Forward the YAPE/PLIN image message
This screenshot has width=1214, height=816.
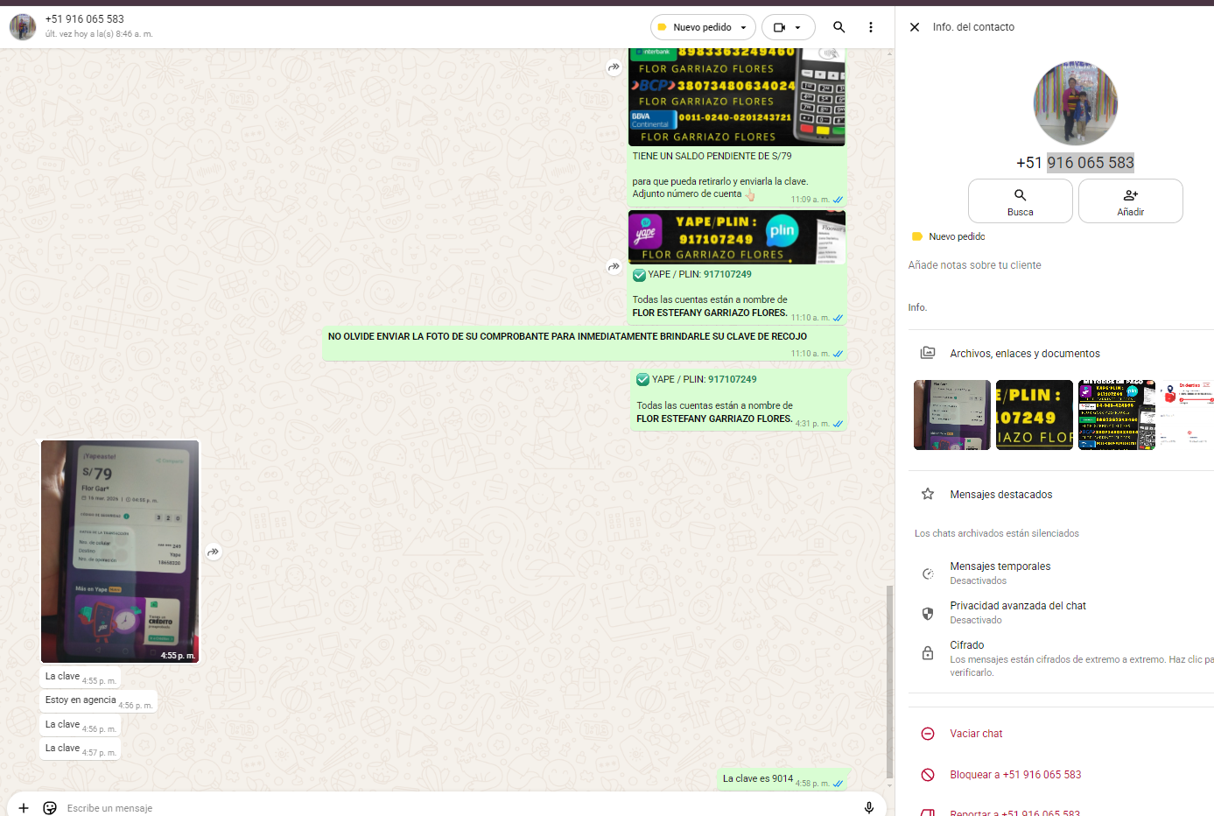point(614,266)
